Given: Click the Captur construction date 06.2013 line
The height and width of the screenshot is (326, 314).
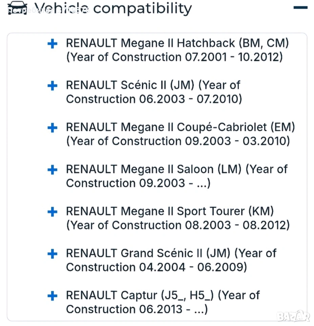Looking at the screenshot, I should 137,309.
